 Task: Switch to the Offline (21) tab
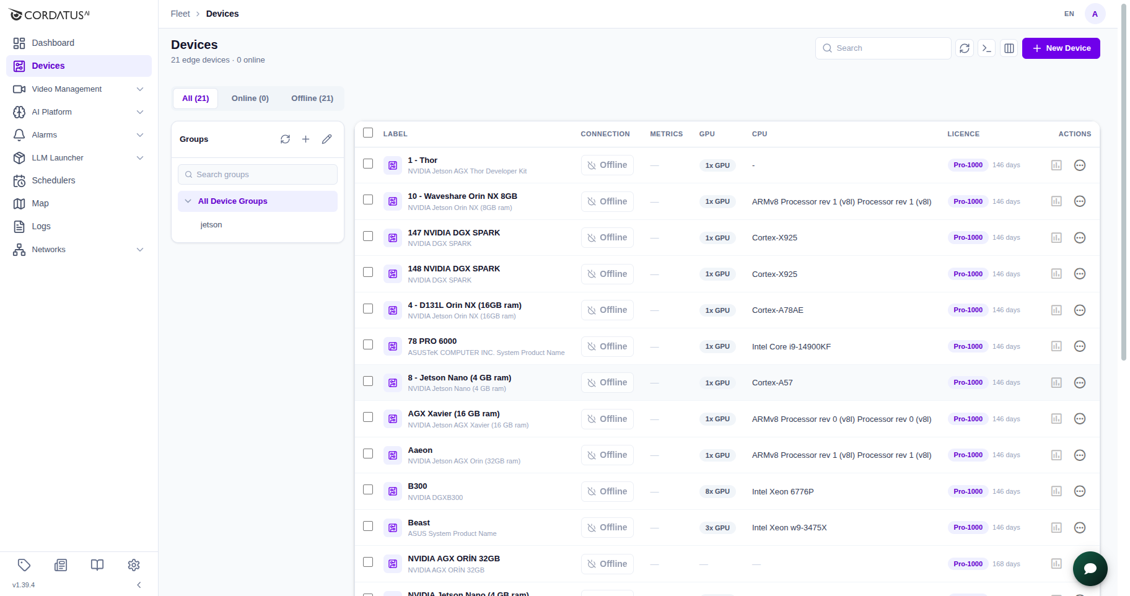click(x=312, y=99)
